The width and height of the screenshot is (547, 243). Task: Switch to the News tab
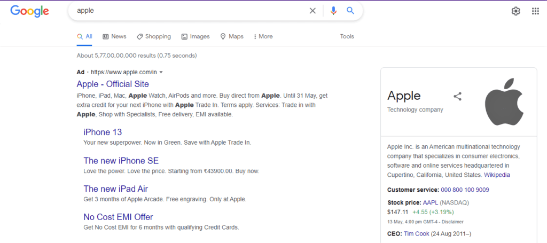click(x=114, y=36)
